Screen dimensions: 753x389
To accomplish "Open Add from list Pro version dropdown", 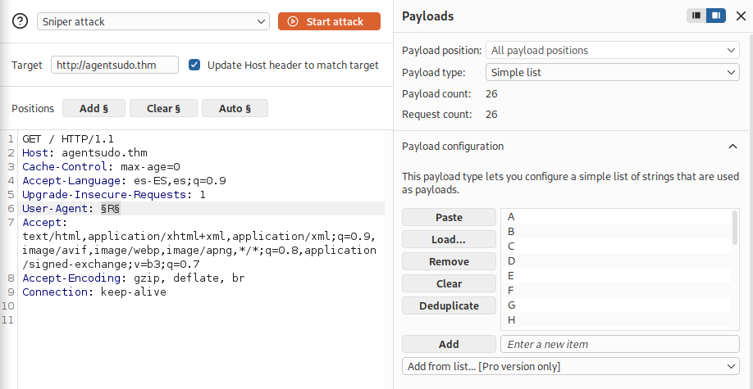I will coord(571,366).
